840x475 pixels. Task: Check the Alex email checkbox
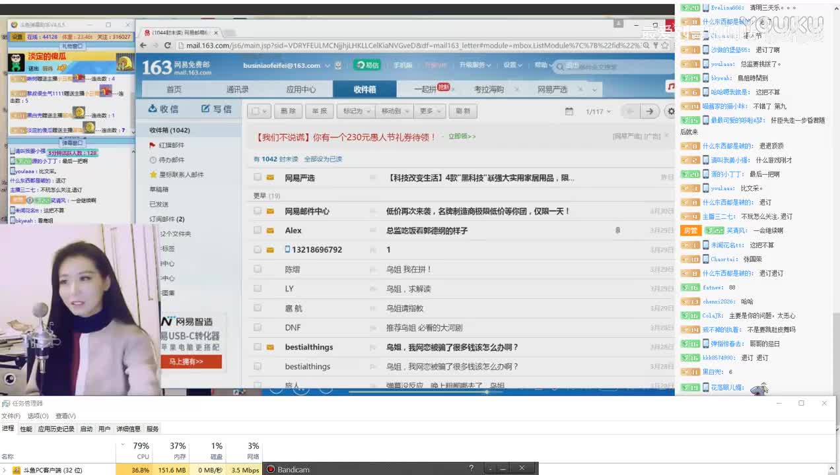pos(258,230)
